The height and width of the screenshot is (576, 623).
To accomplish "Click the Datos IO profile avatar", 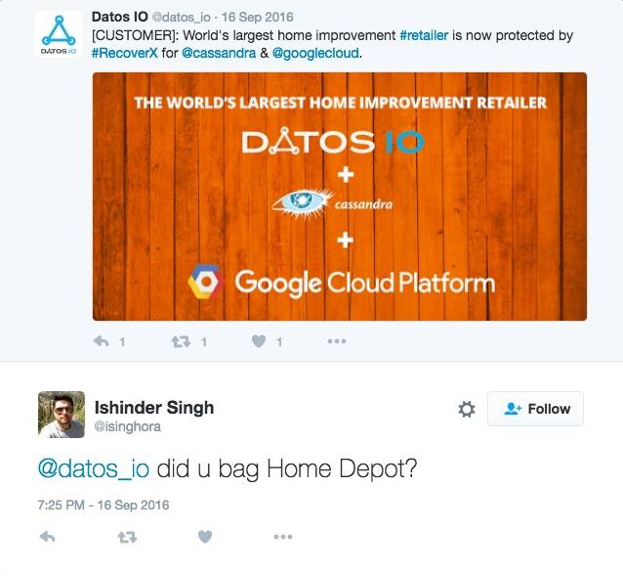I will (58, 34).
